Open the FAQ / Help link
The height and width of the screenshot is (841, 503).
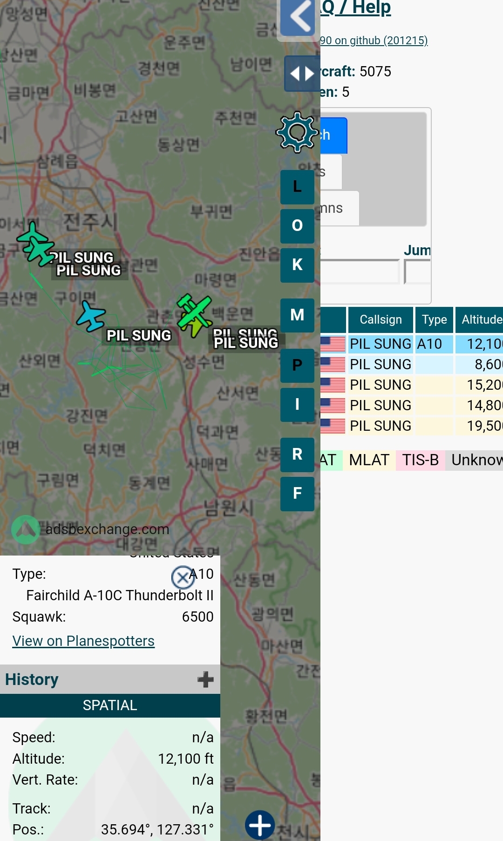point(356,8)
